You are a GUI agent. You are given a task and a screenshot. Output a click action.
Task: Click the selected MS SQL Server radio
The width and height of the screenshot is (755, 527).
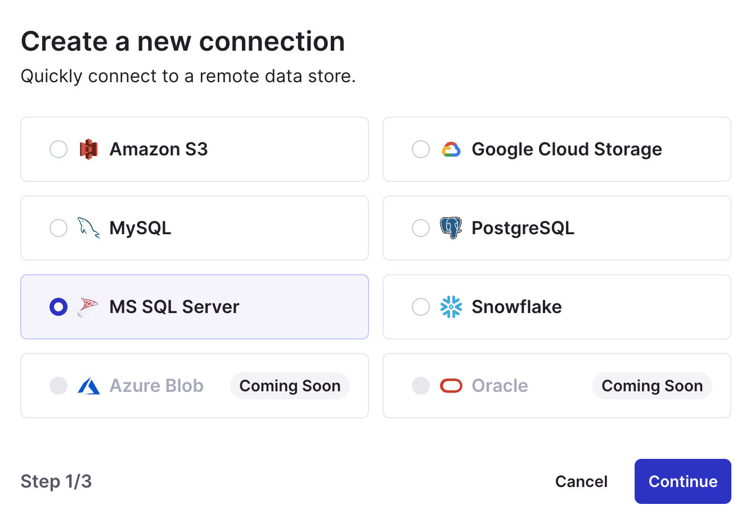coord(59,307)
